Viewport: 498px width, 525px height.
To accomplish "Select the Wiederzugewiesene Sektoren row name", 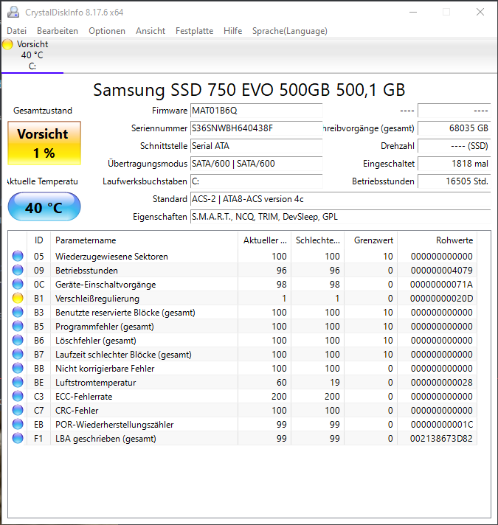I will [x=111, y=257].
